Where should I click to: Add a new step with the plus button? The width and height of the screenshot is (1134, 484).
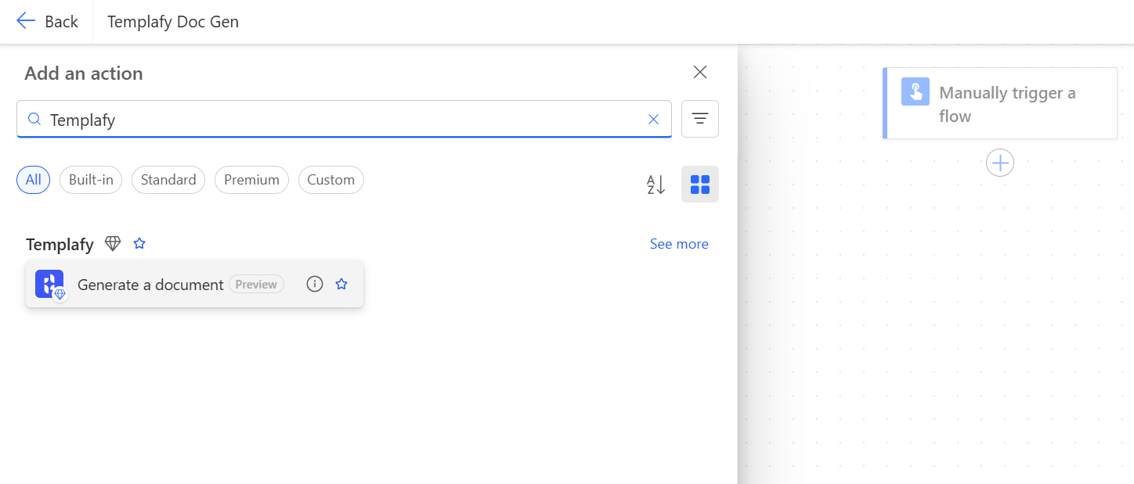point(999,163)
